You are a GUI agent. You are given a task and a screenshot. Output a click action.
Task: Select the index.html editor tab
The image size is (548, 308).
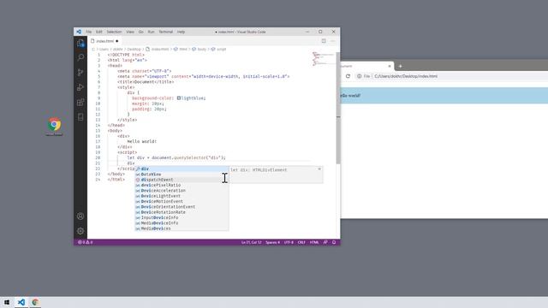[104, 41]
